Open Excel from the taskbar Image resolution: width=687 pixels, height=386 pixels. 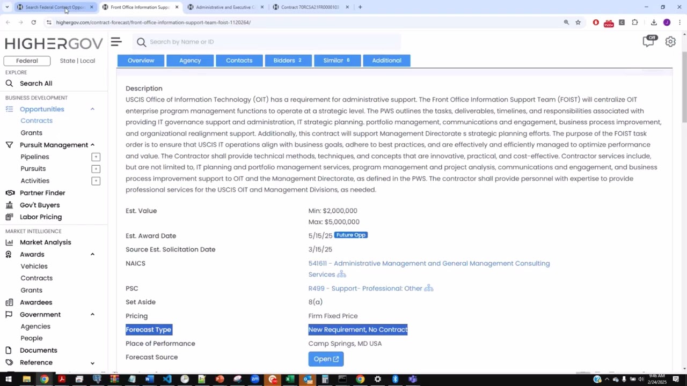point(290,380)
